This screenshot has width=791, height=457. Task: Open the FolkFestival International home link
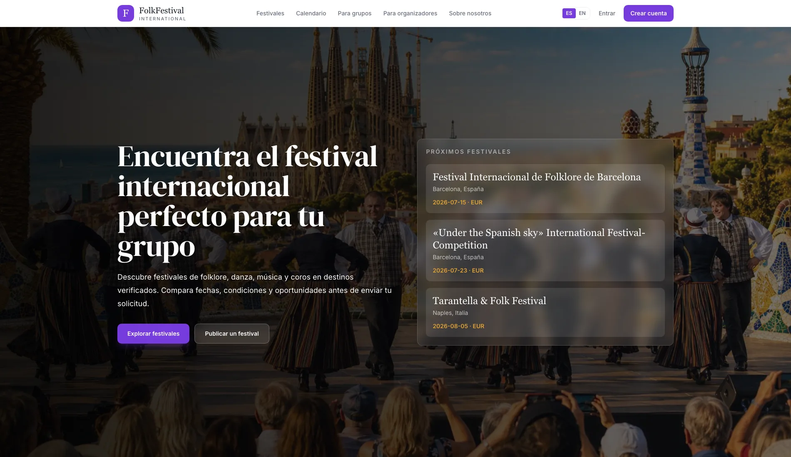(x=152, y=13)
